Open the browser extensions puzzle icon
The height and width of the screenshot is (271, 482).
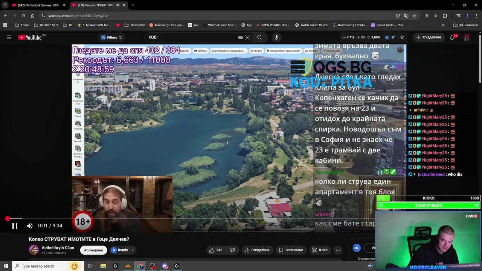(x=445, y=16)
